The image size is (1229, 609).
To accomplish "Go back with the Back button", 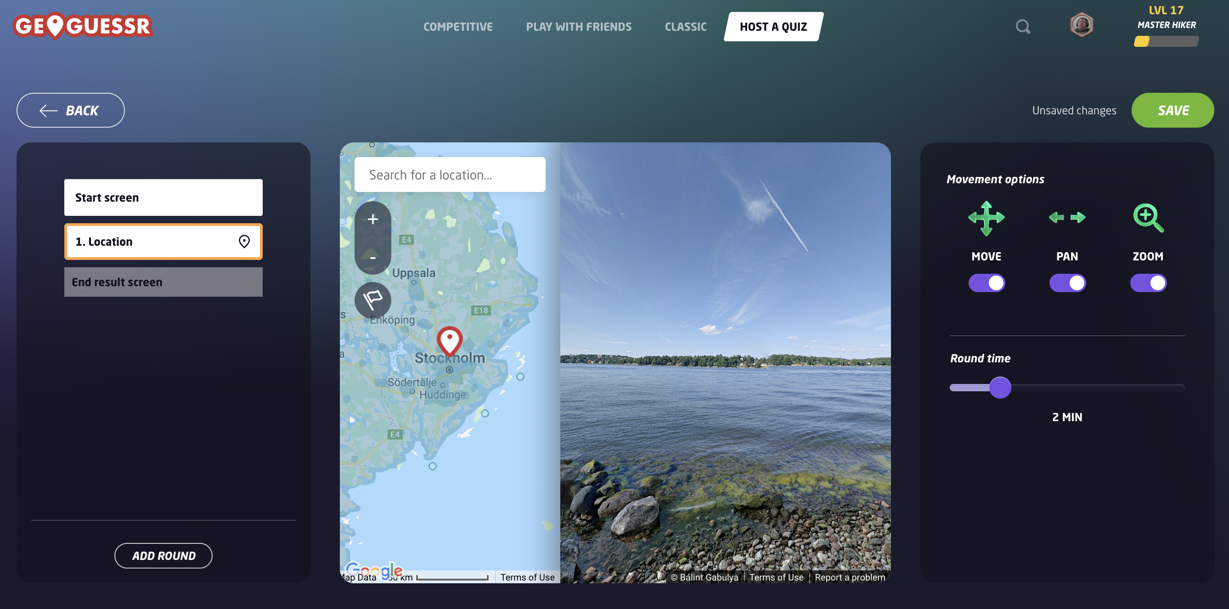I will coord(71,110).
